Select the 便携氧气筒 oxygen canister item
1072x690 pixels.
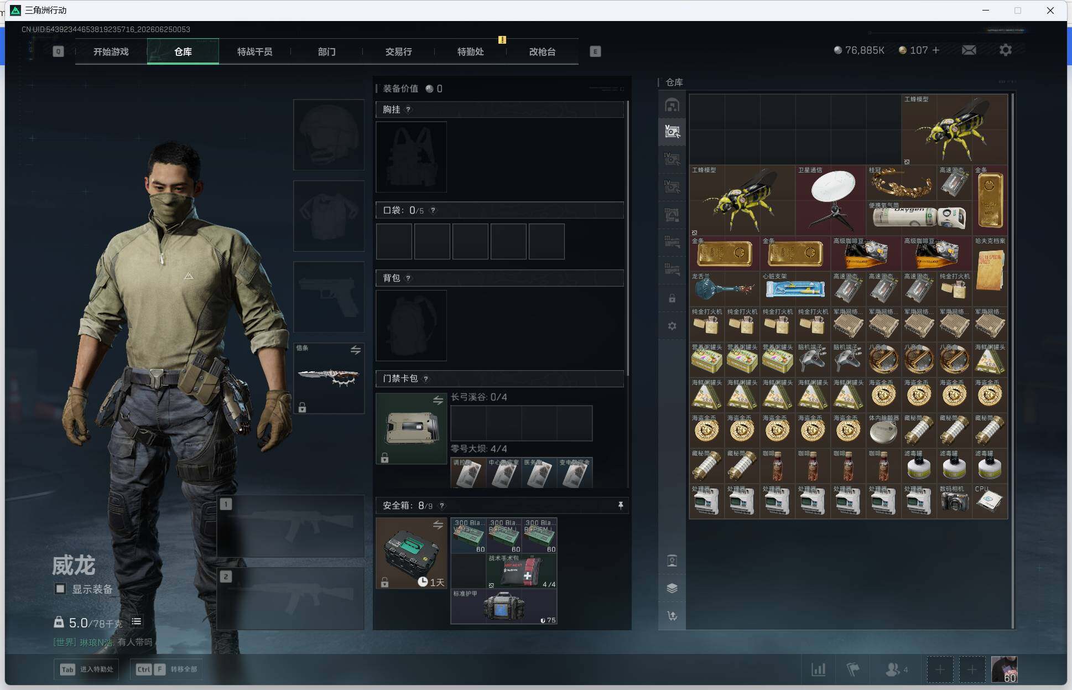(919, 218)
